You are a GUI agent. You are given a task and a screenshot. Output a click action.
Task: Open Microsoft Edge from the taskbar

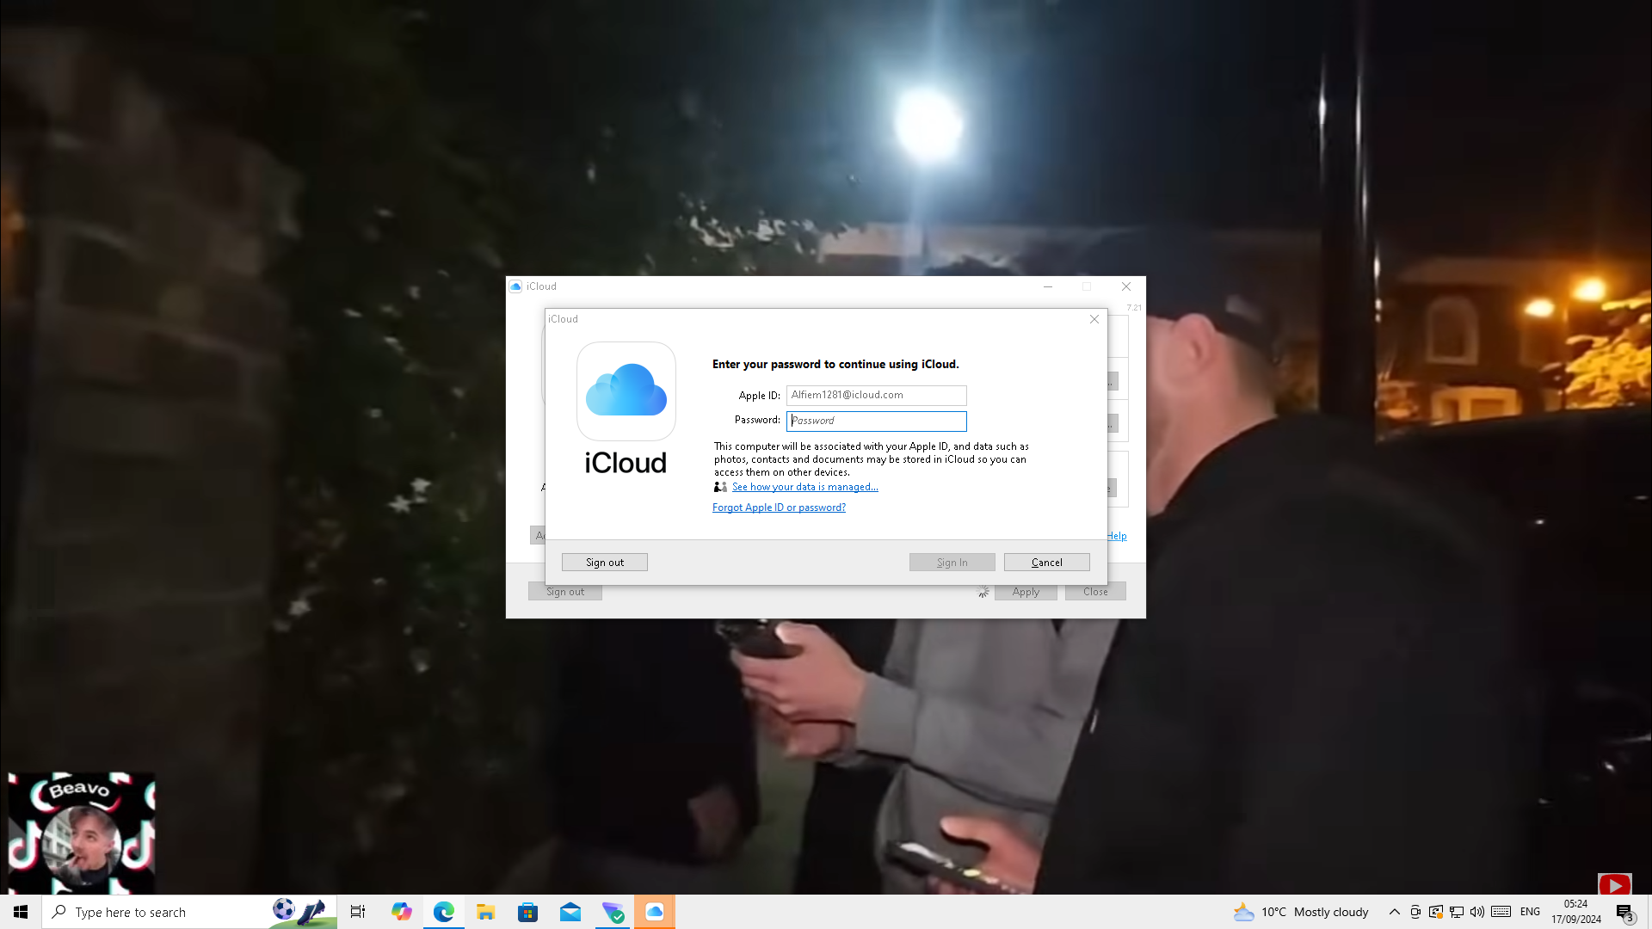pos(443,912)
